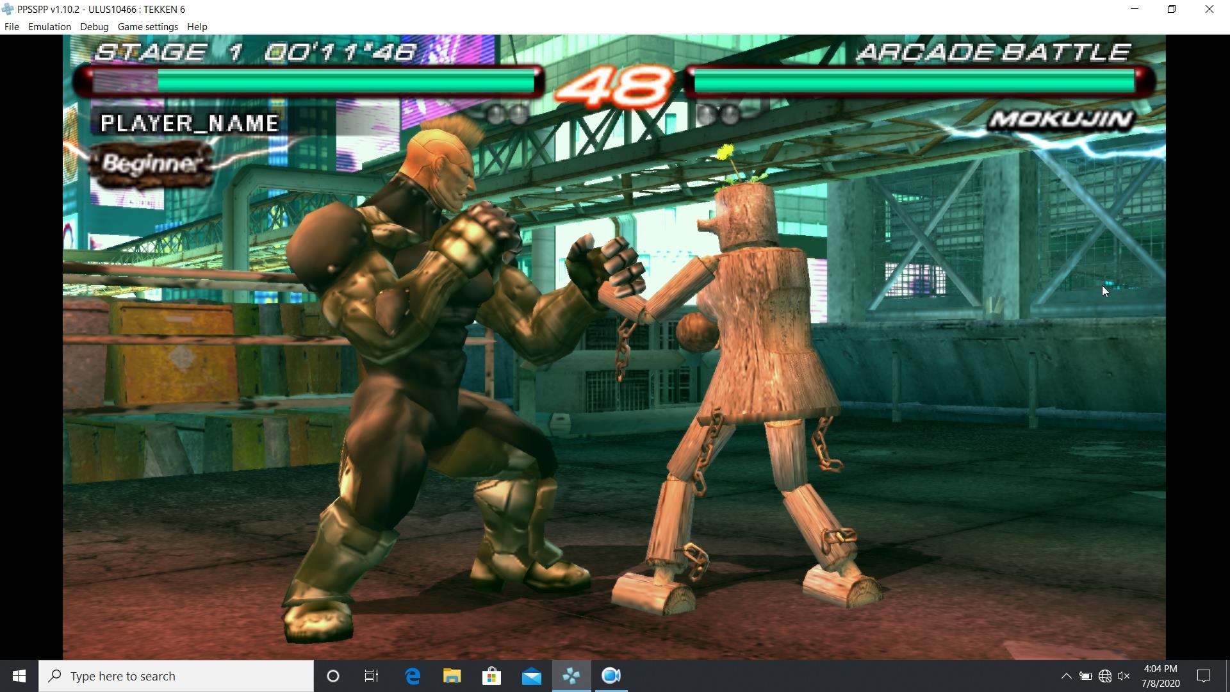
Task: Open the network tray icon
Action: pyautogui.click(x=1104, y=676)
